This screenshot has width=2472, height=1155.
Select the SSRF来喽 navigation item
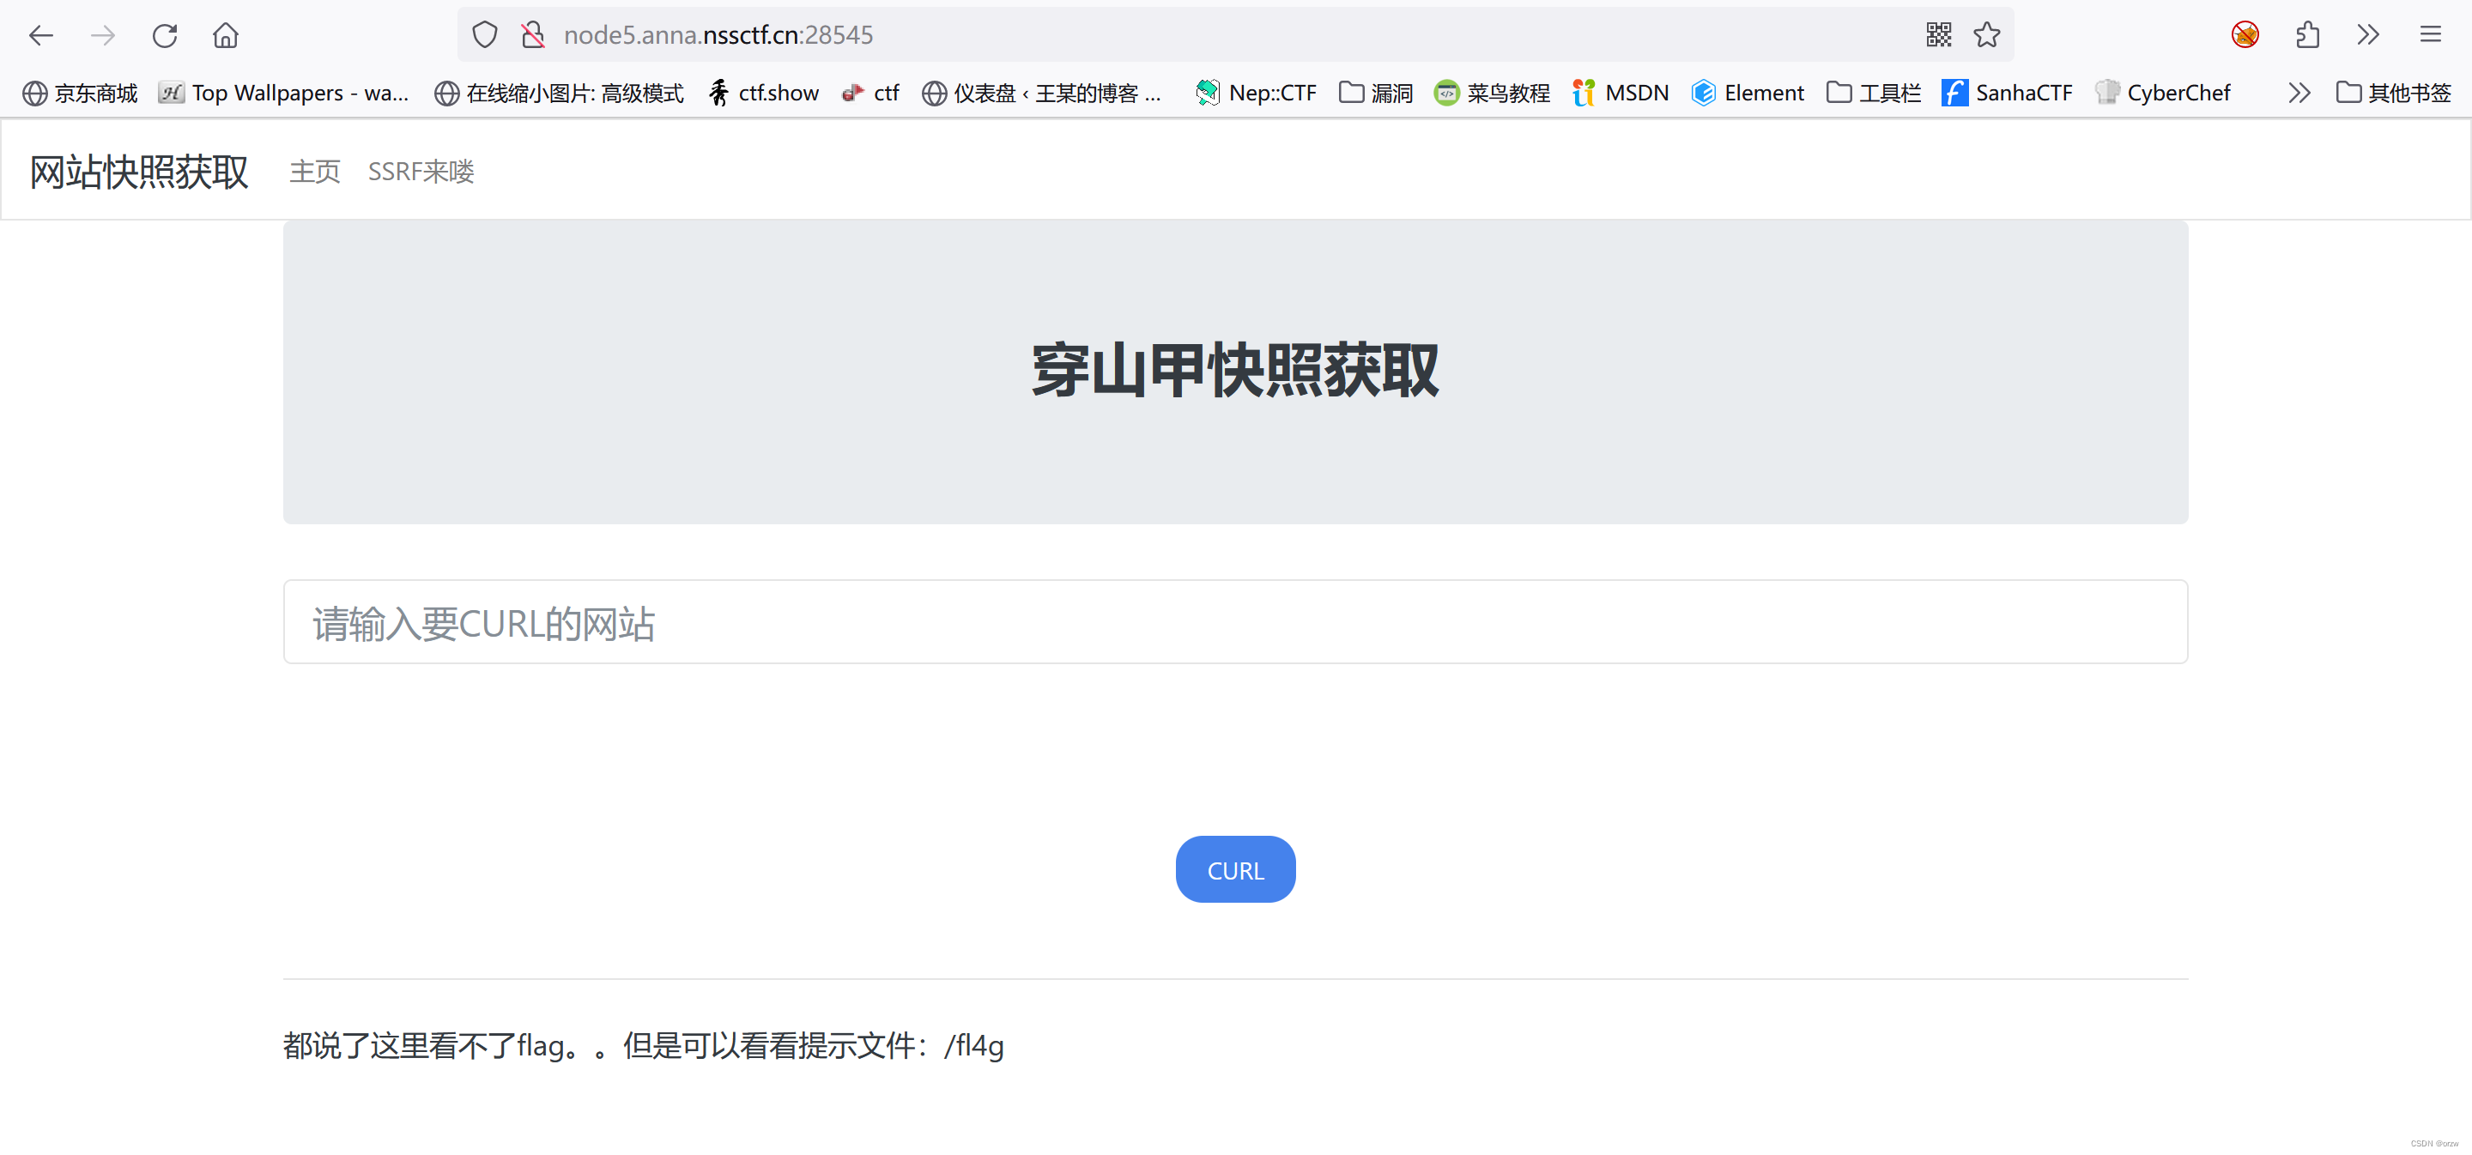[421, 172]
